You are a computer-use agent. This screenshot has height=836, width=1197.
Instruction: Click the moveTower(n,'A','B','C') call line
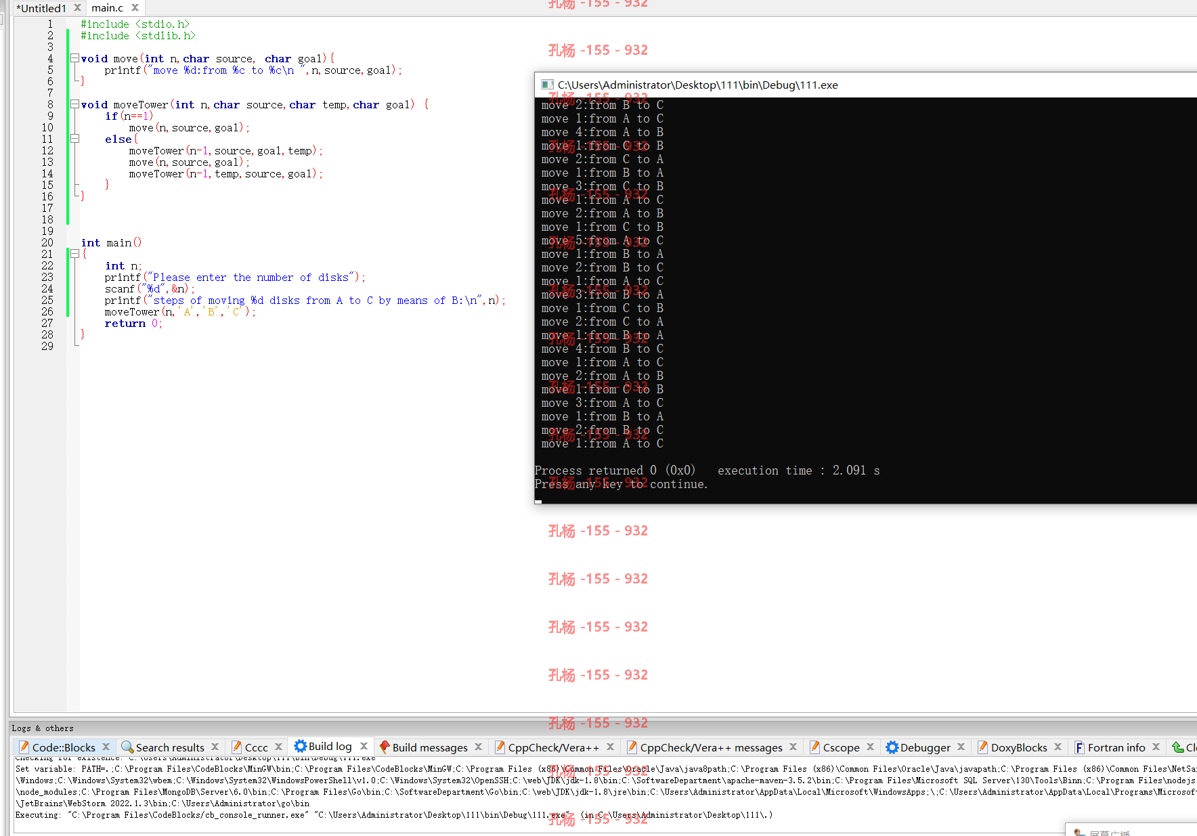pos(180,311)
